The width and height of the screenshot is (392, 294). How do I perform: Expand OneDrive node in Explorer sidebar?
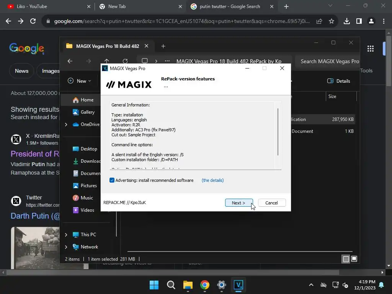pos(66,124)
